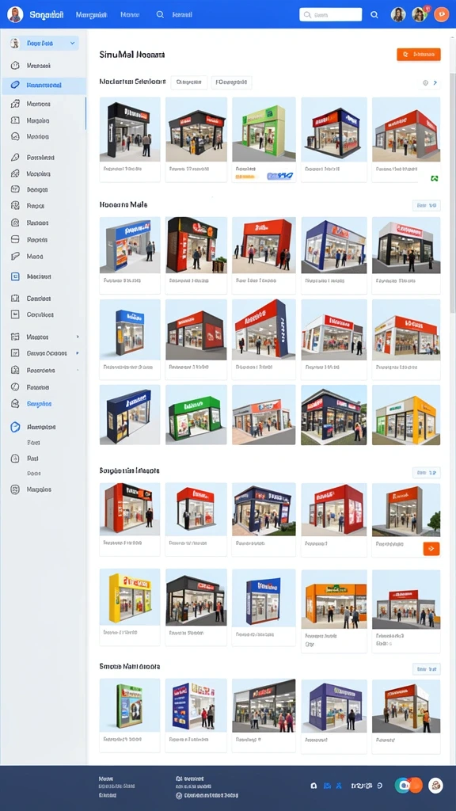Click the avatar with the red notification badge
Viewport: 456px width, 811px height.
(420, 14)
